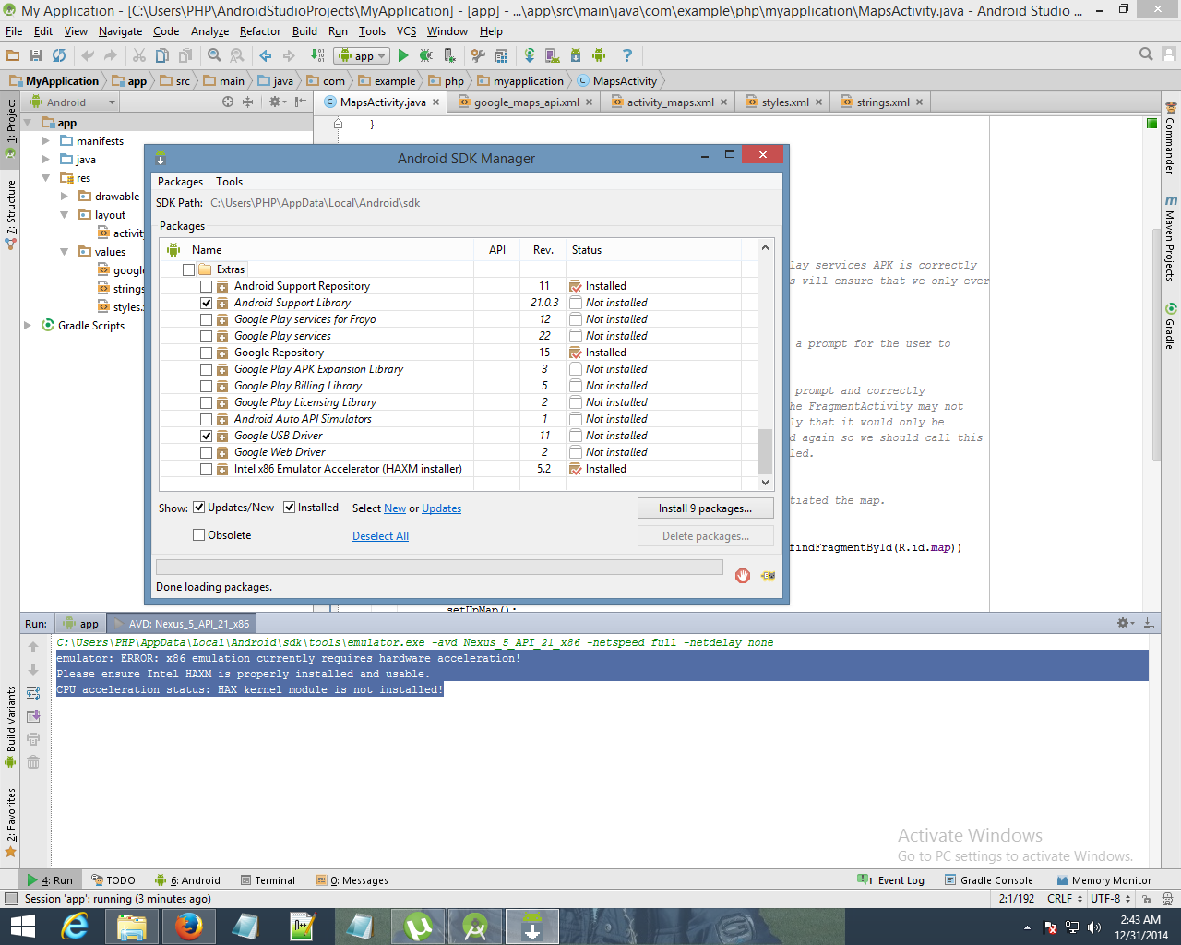Click the Name column header in packages table
The image size is (1181, 945).
[x=207, y=250]
